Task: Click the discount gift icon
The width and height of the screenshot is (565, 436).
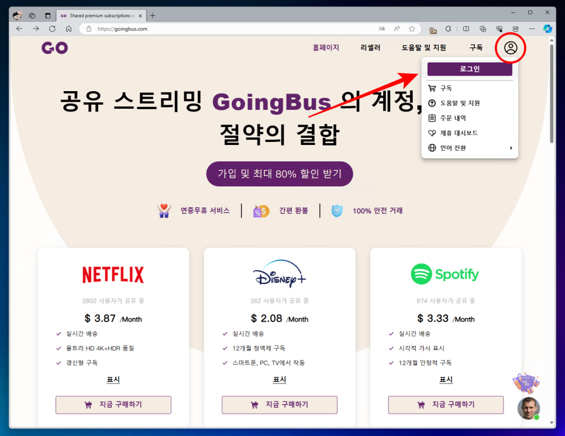Action: 526,382
